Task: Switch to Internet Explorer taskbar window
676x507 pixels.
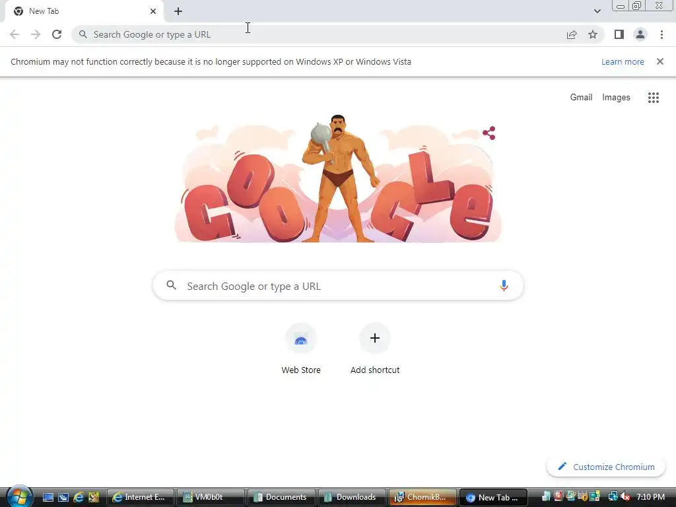Action: point(141,497)
